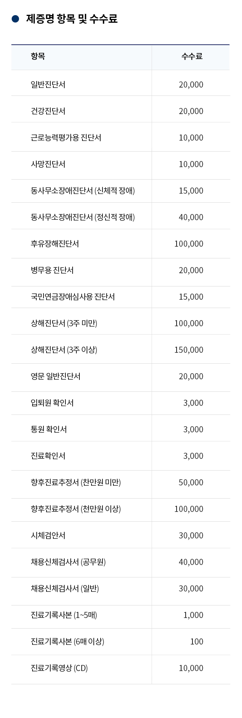The width and height of the screenshot is (242, 718).
Task: Select 향후진료추정서 (천만원 이상) entry
Action: click(x=76, y=509)
